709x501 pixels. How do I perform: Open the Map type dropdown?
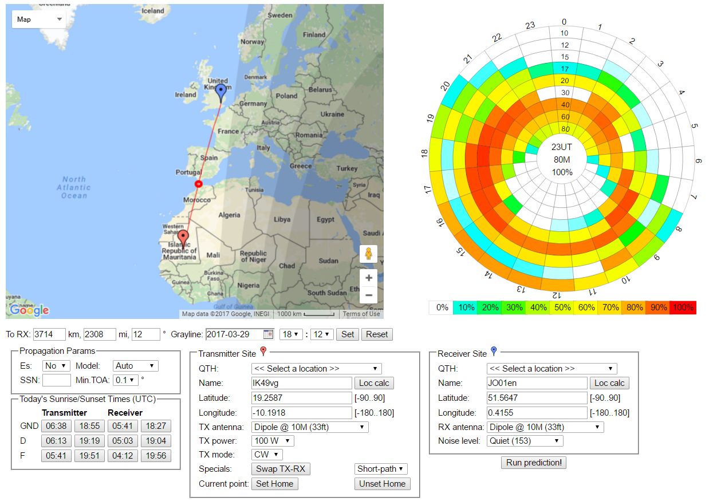(x=39, y=19)
